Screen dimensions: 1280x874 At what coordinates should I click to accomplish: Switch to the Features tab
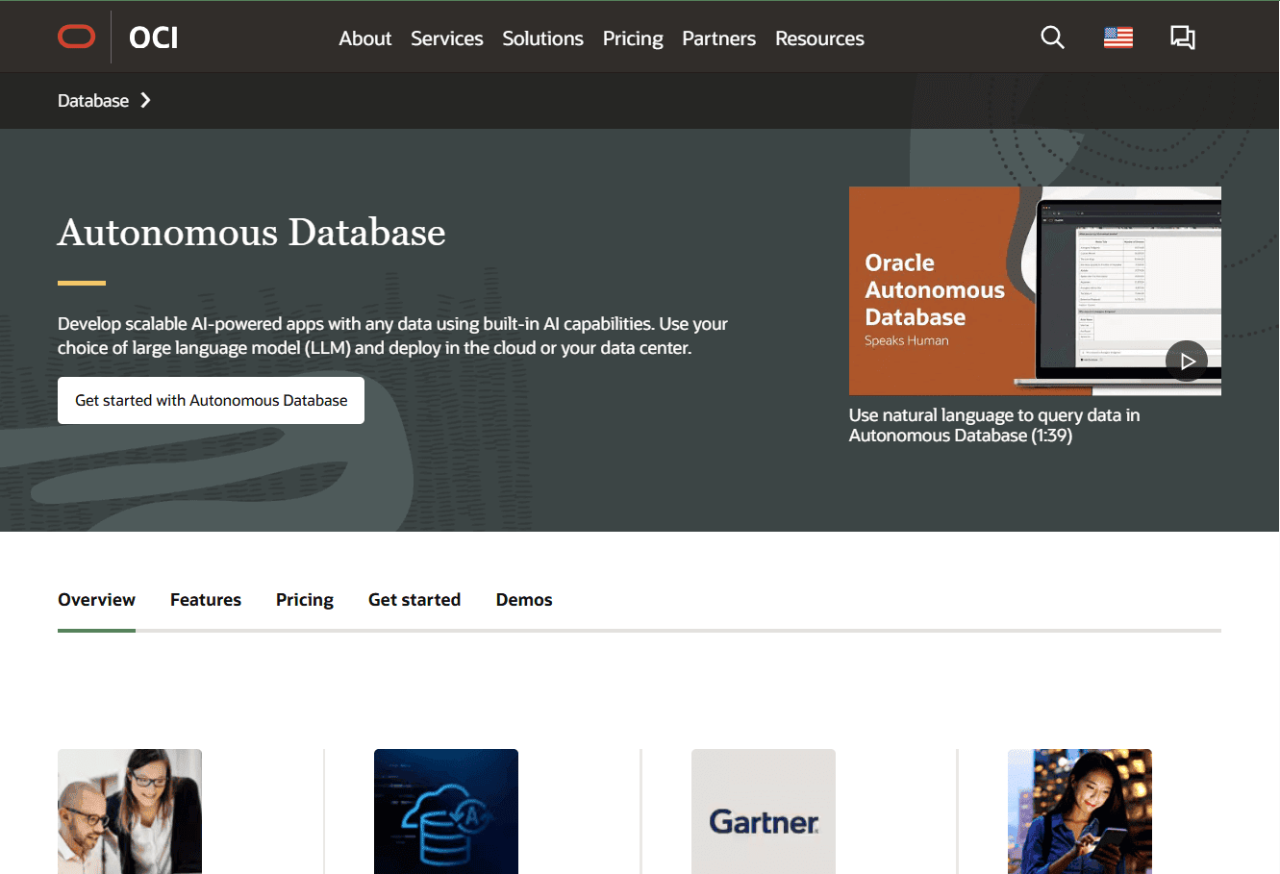tap(206, 600)
